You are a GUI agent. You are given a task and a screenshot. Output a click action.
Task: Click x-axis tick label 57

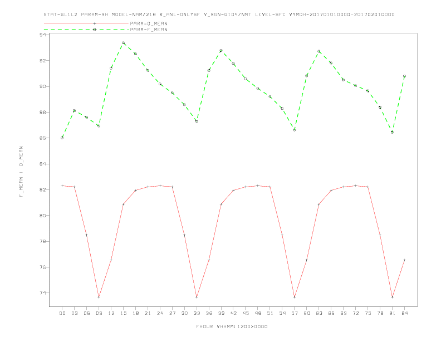pos(295,313)
